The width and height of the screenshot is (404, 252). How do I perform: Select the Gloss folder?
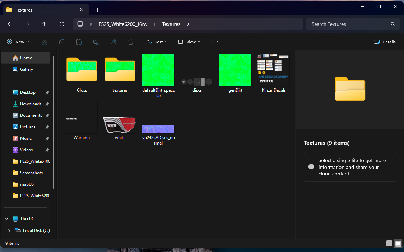[82, 73]
